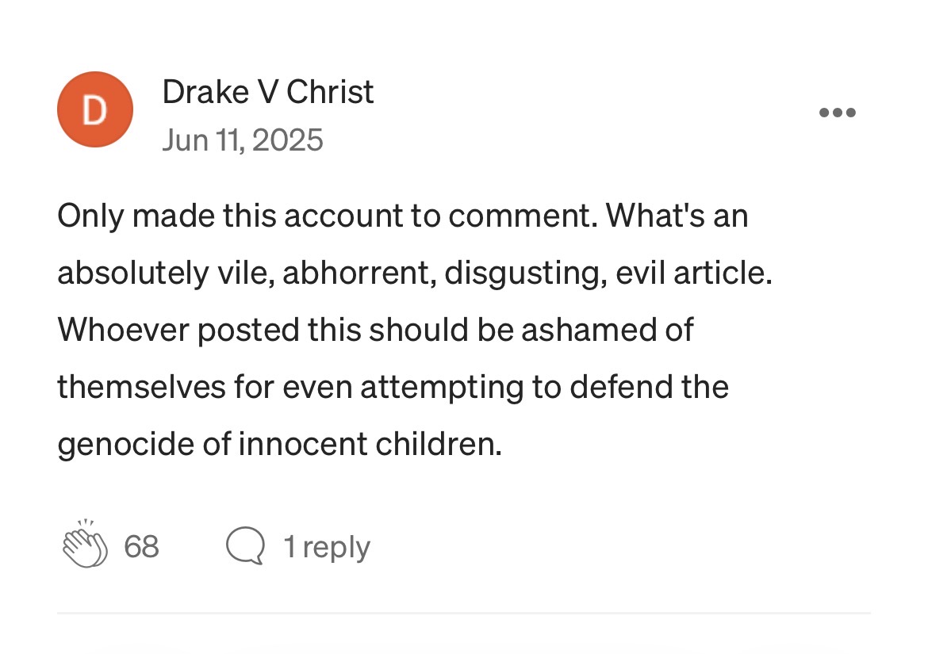Viewport: 928px width, 654px height.
Task: Click the words "innocent children" in the comment
Action: coord(370,444)
